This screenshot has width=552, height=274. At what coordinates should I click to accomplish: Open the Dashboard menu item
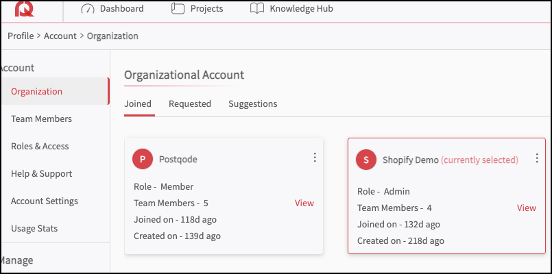click(112, 8)
